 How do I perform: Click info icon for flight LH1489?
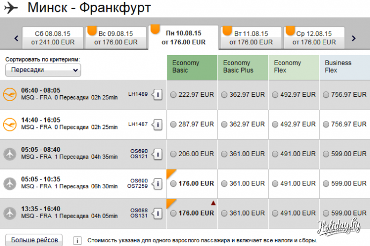[x=157, y=95]
